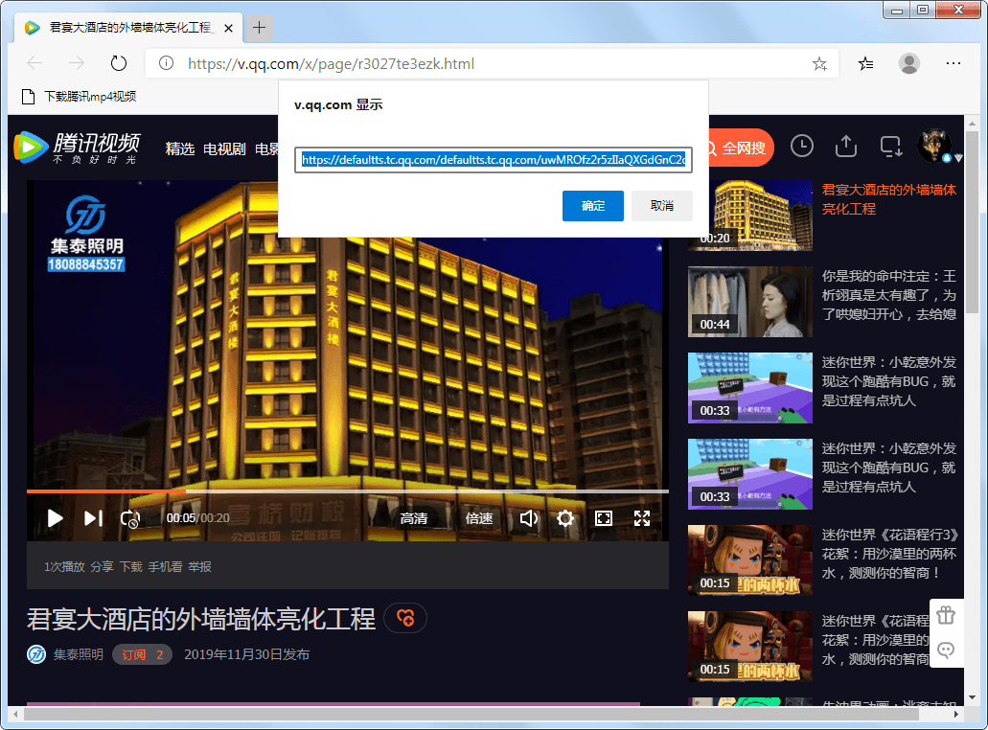Open a new browser tab
The image size is (988, 730).
click(259, 28)
